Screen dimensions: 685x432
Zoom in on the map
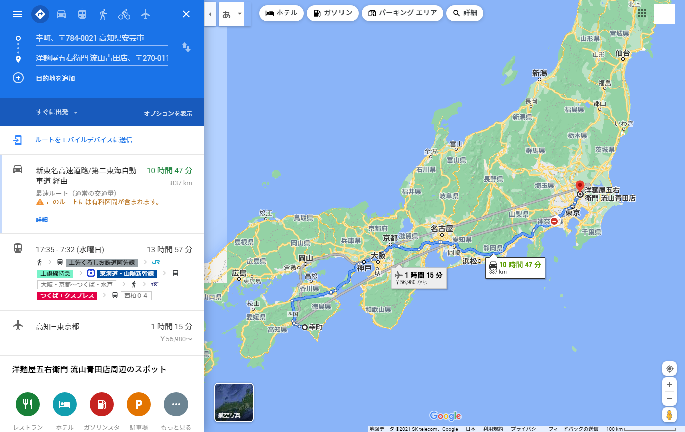pyautogui.click(x=669, y=385)
